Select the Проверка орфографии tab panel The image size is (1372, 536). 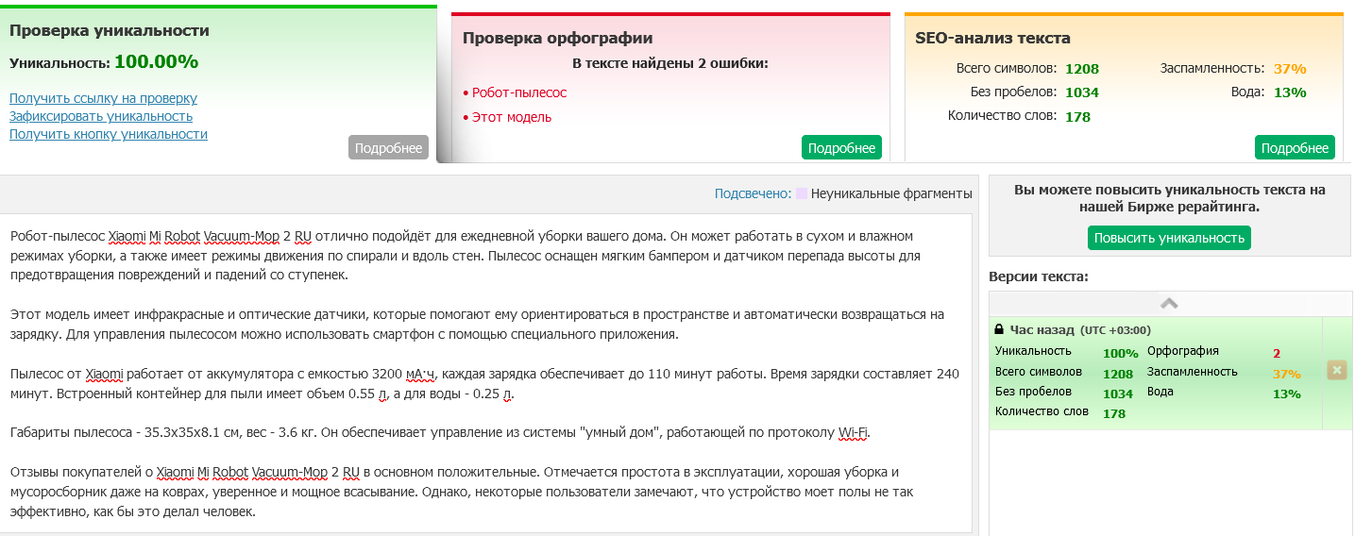(x=670, y=87)
